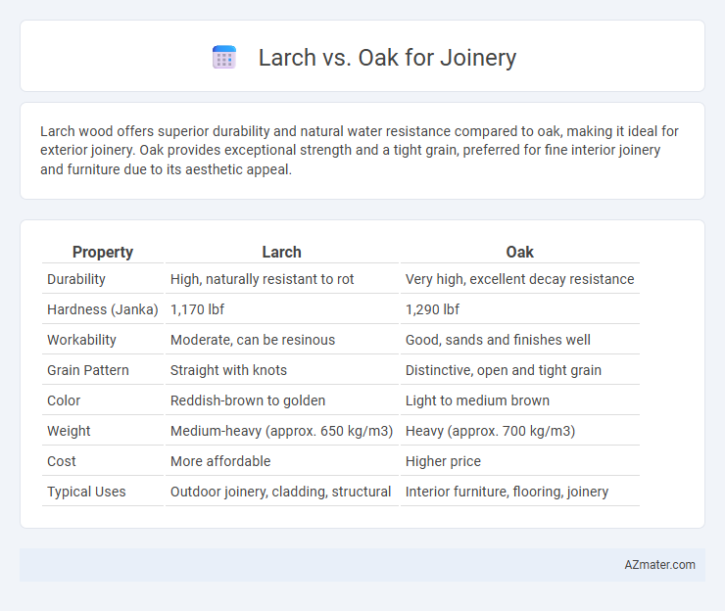Click 'More affordable' cell

pos(281,461)
